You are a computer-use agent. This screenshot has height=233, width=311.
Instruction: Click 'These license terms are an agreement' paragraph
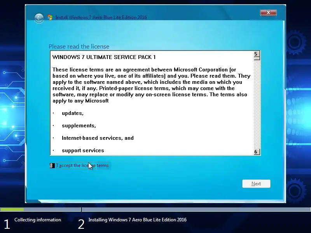(x=152, y=85)
